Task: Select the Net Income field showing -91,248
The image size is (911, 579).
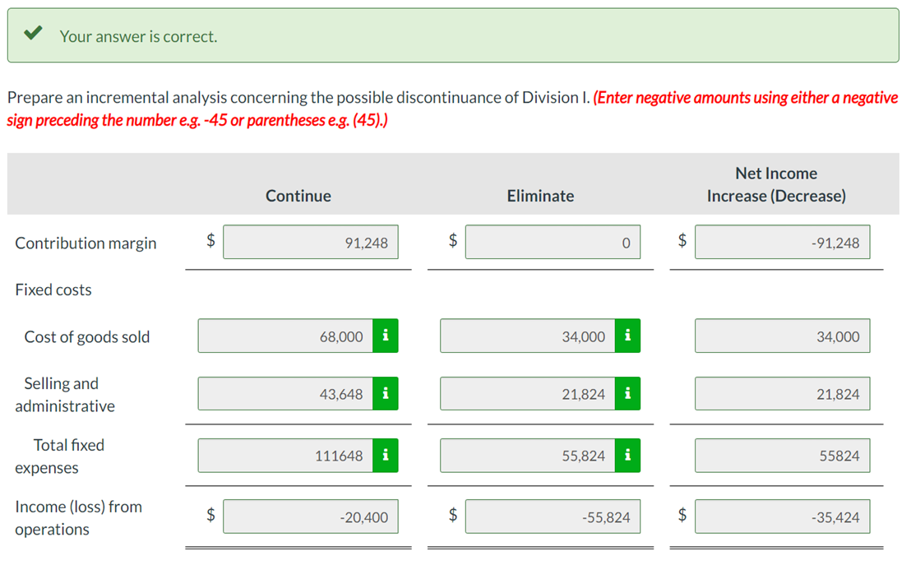Action: 782,242
